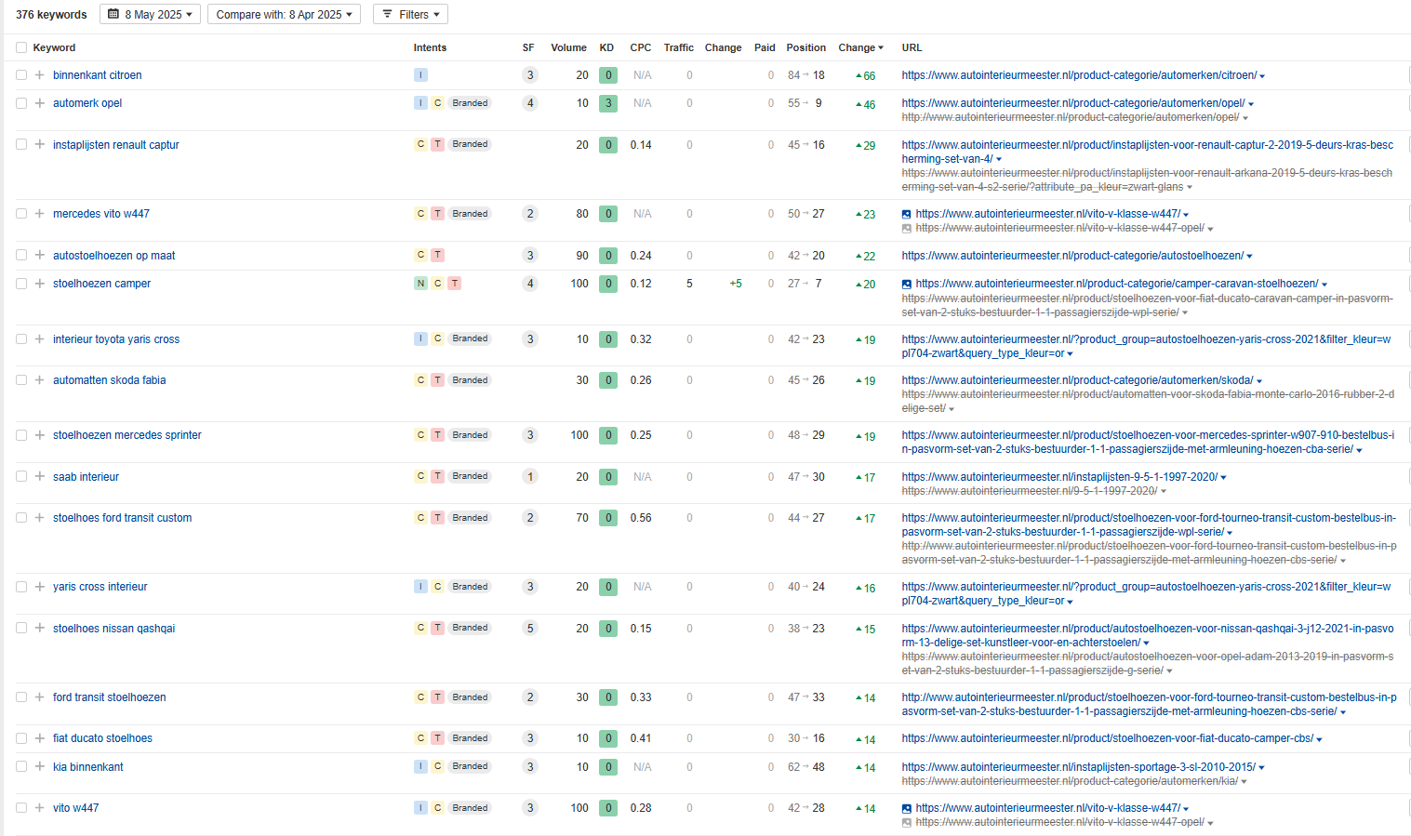Open keyword link stoelhoezen mercedes sprinter
The height and width of the screenshot is (836, 1411).
tap(126, 435)
